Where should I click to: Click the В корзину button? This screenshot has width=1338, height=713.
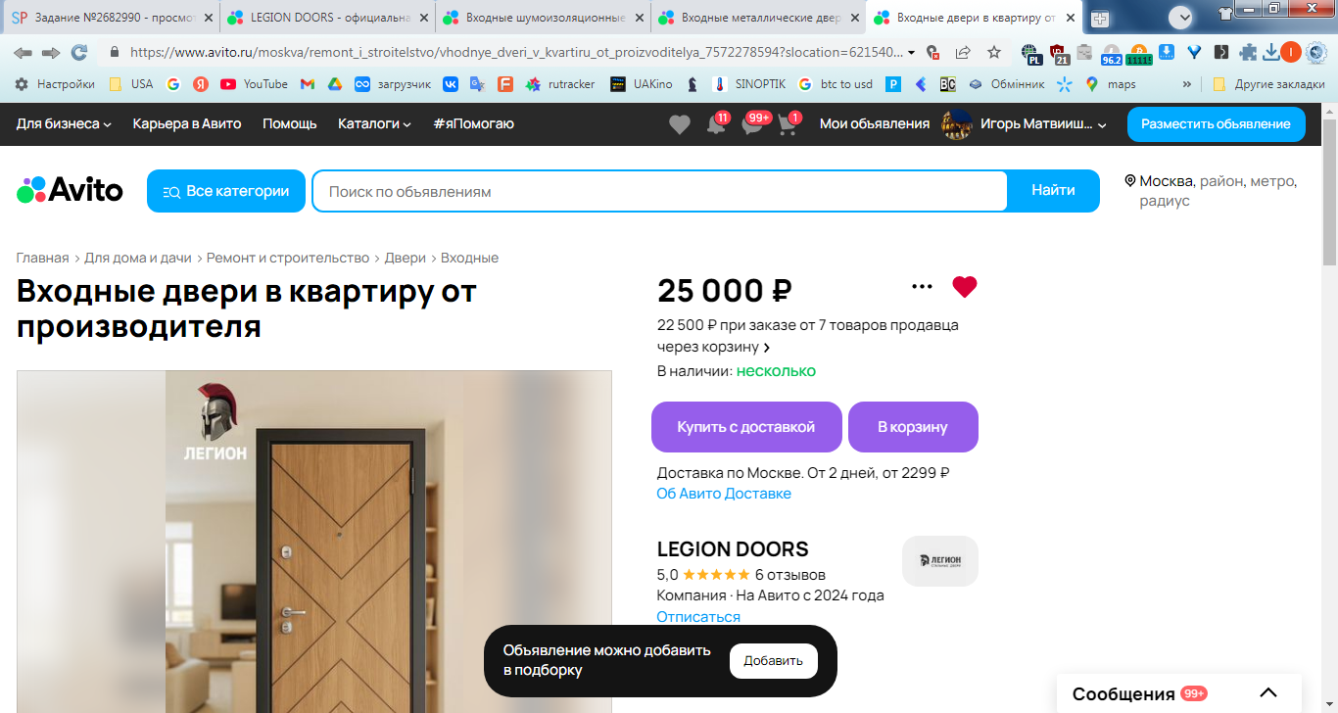[x=913, y=427]
